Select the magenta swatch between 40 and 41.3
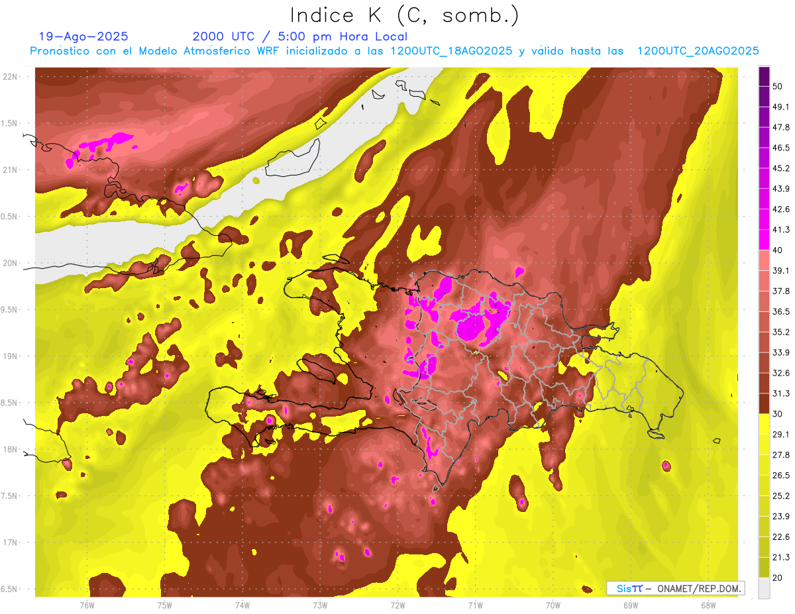795x614 pixels. click(x=764, y=240)
